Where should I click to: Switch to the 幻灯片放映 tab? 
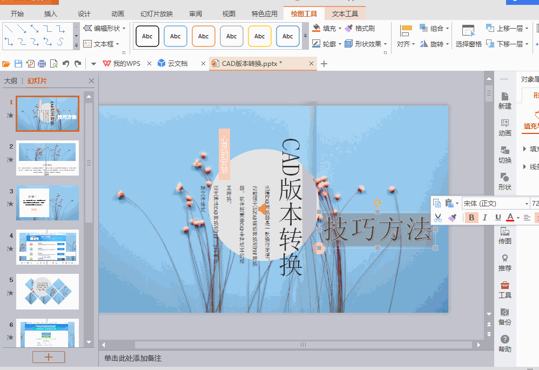pyautogui.click(x=157, y=14)
